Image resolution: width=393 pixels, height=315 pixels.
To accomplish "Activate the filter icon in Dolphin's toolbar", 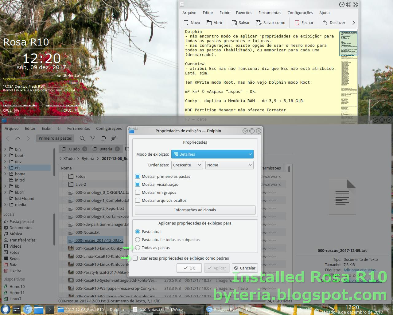I will pyautogui.click(x=93, y=138).
